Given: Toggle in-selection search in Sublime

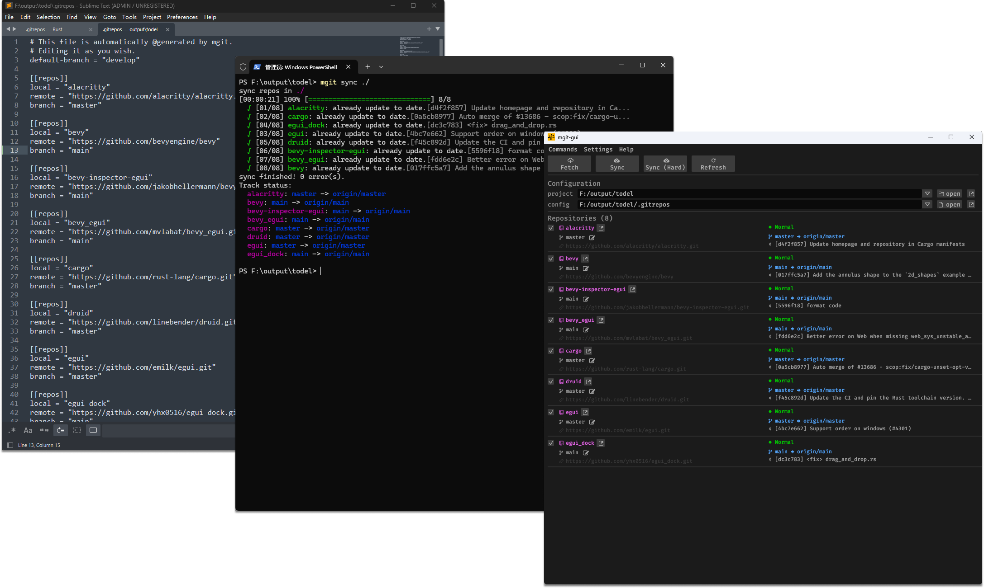Looking at the screenshot, I should pyautogui.click(x=77, y=430).
